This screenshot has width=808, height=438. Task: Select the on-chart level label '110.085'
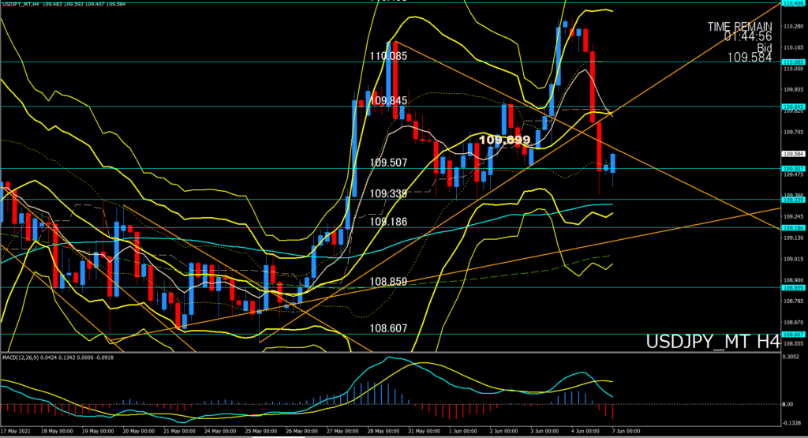click(388, 56)
